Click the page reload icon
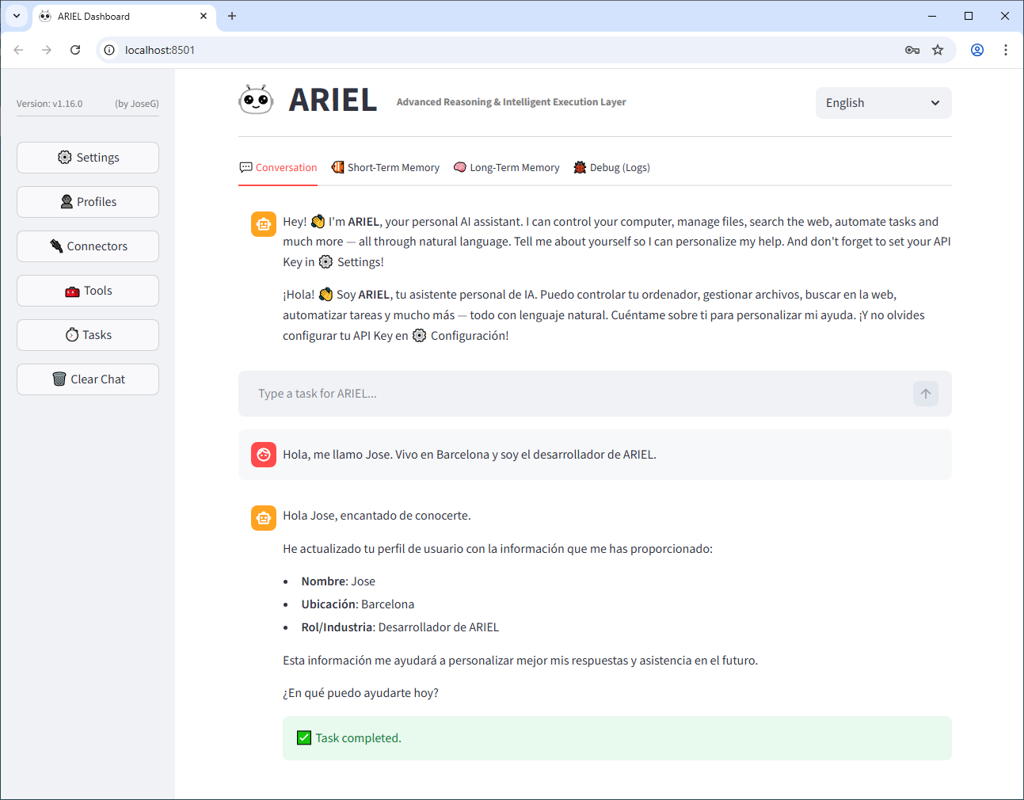The image size is (1024, 800). pos(74,49)
